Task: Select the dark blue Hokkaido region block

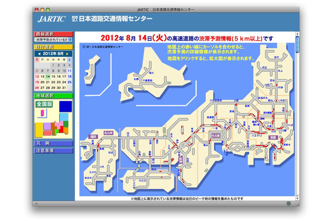Action: [x=65, y=106]
